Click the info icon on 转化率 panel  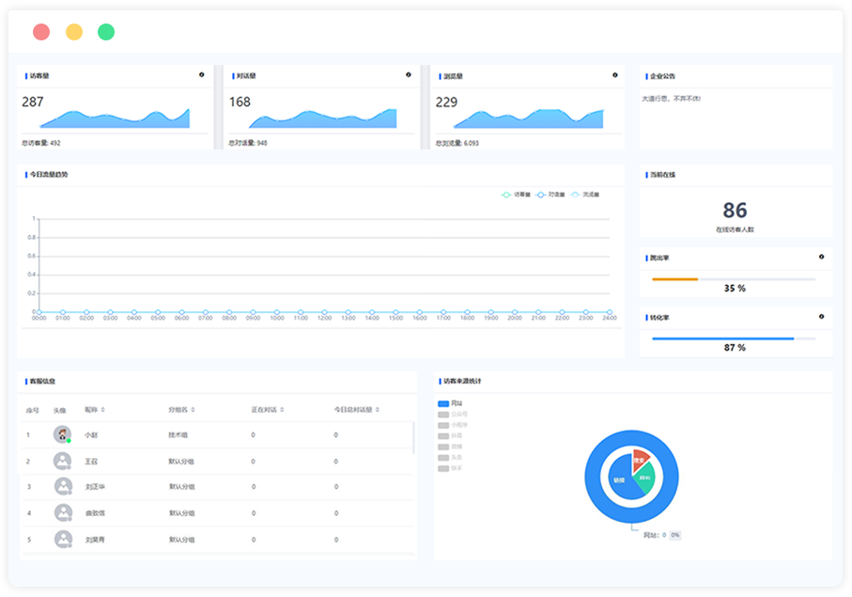[x=821, y=317]
